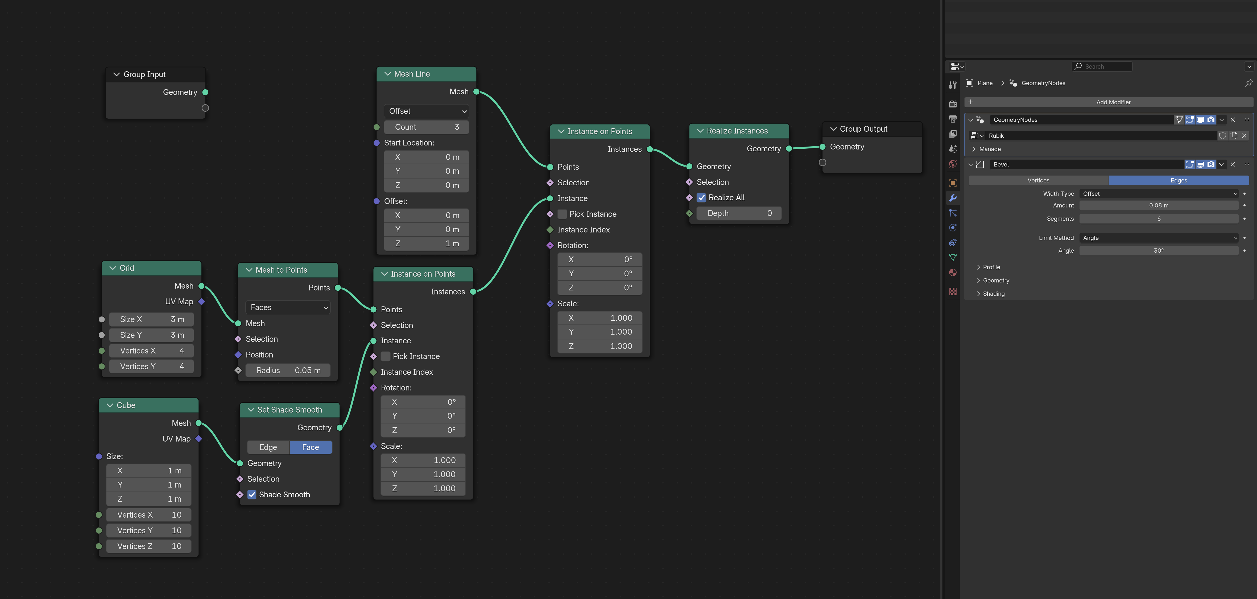Duplicate the Rubik node group
Viewport: 1257px width, 599px height.
(1234, 136)
